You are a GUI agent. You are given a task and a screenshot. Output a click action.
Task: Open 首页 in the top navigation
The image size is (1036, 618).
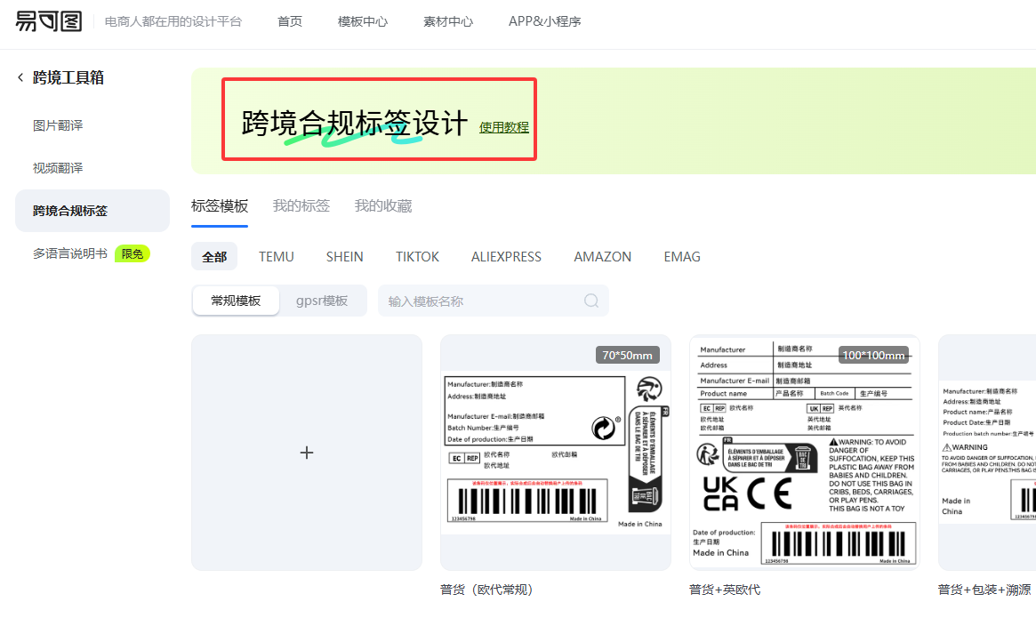tap(289, 21)
